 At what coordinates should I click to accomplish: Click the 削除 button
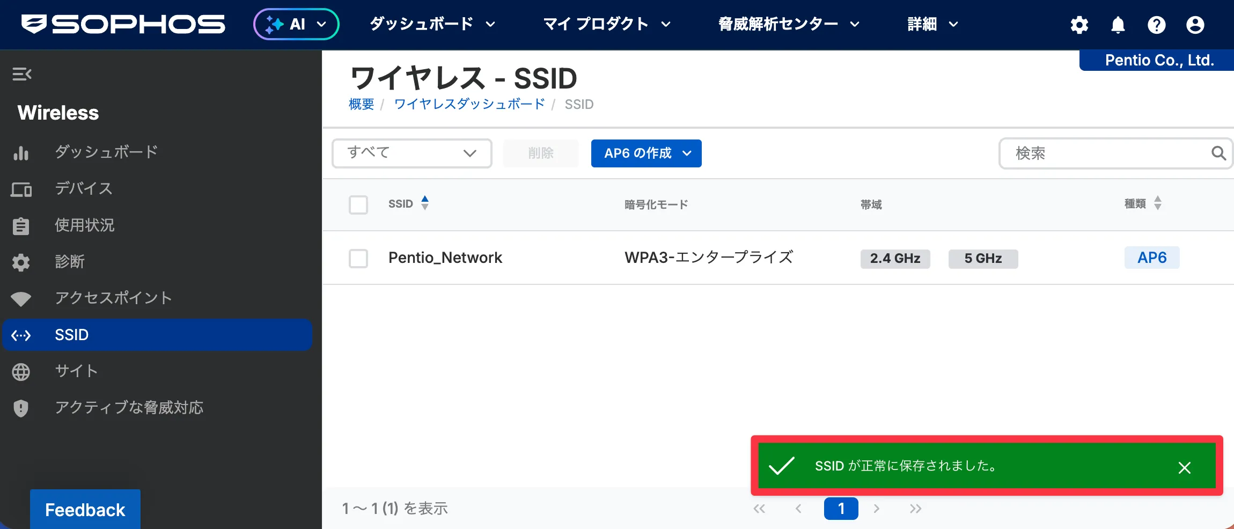pos(541,153)
